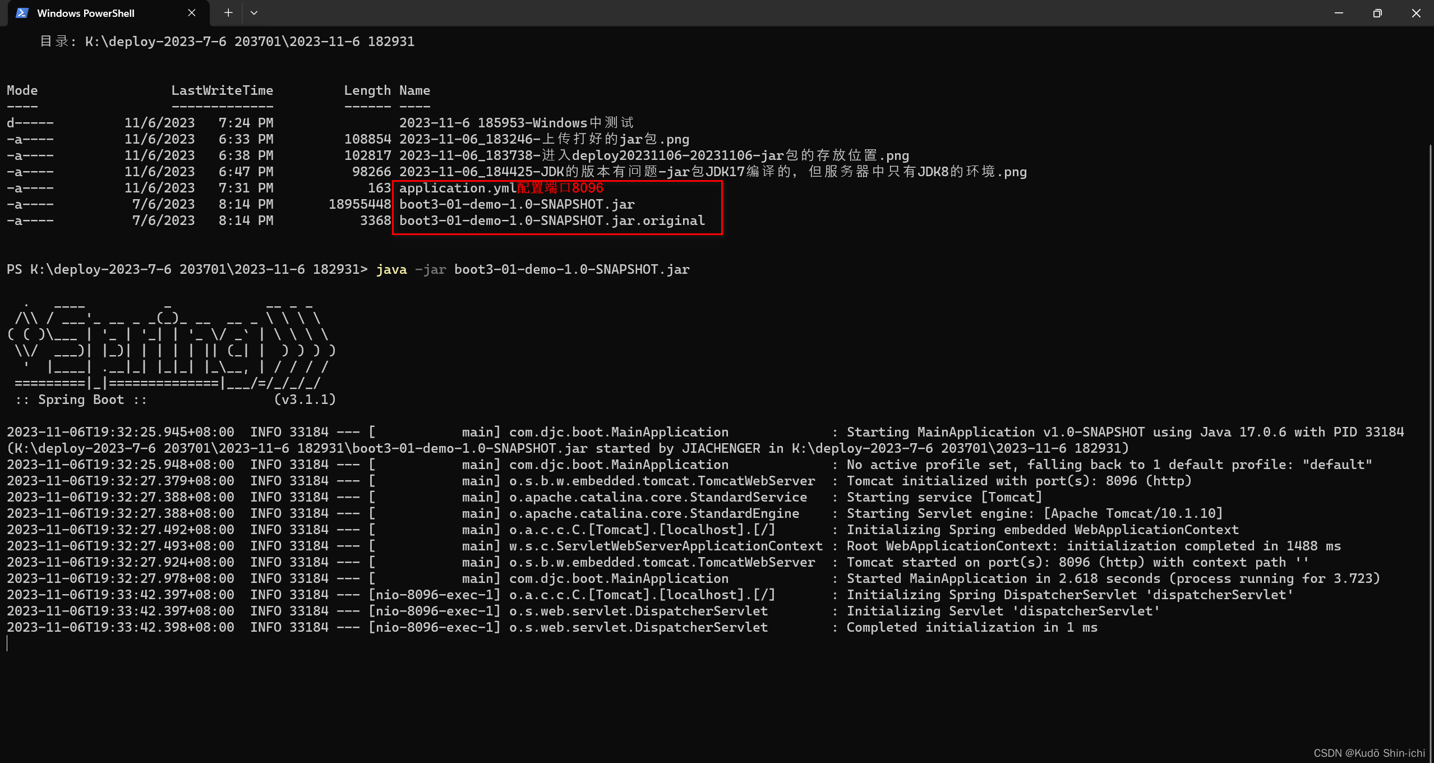Click the d----- mode entry

[30, 123]
